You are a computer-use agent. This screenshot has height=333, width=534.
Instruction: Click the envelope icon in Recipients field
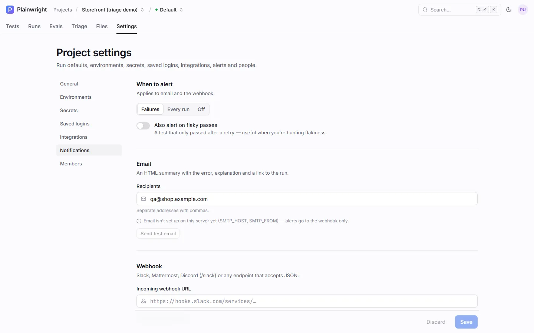click(144, 199)
